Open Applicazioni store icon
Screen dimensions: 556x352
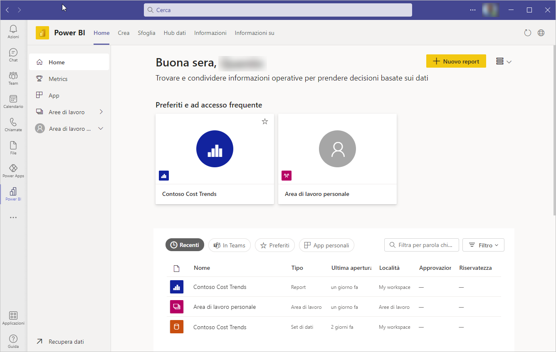tap(13, 318)
